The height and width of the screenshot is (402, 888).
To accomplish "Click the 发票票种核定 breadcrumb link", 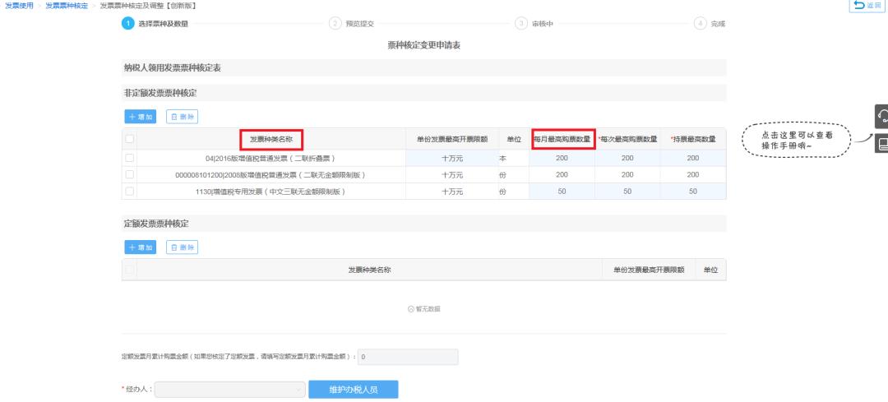I will point(67,7).
